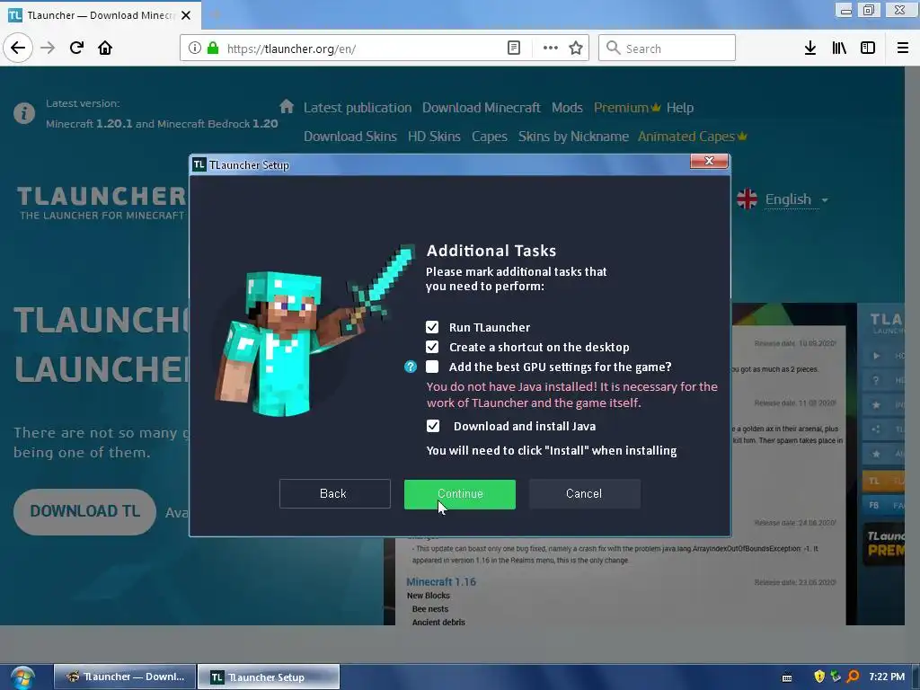This screenshot has width=920, height=690.
Task: Switch to Tlauncher Setup taskbar item
Action: coord(268,677)
